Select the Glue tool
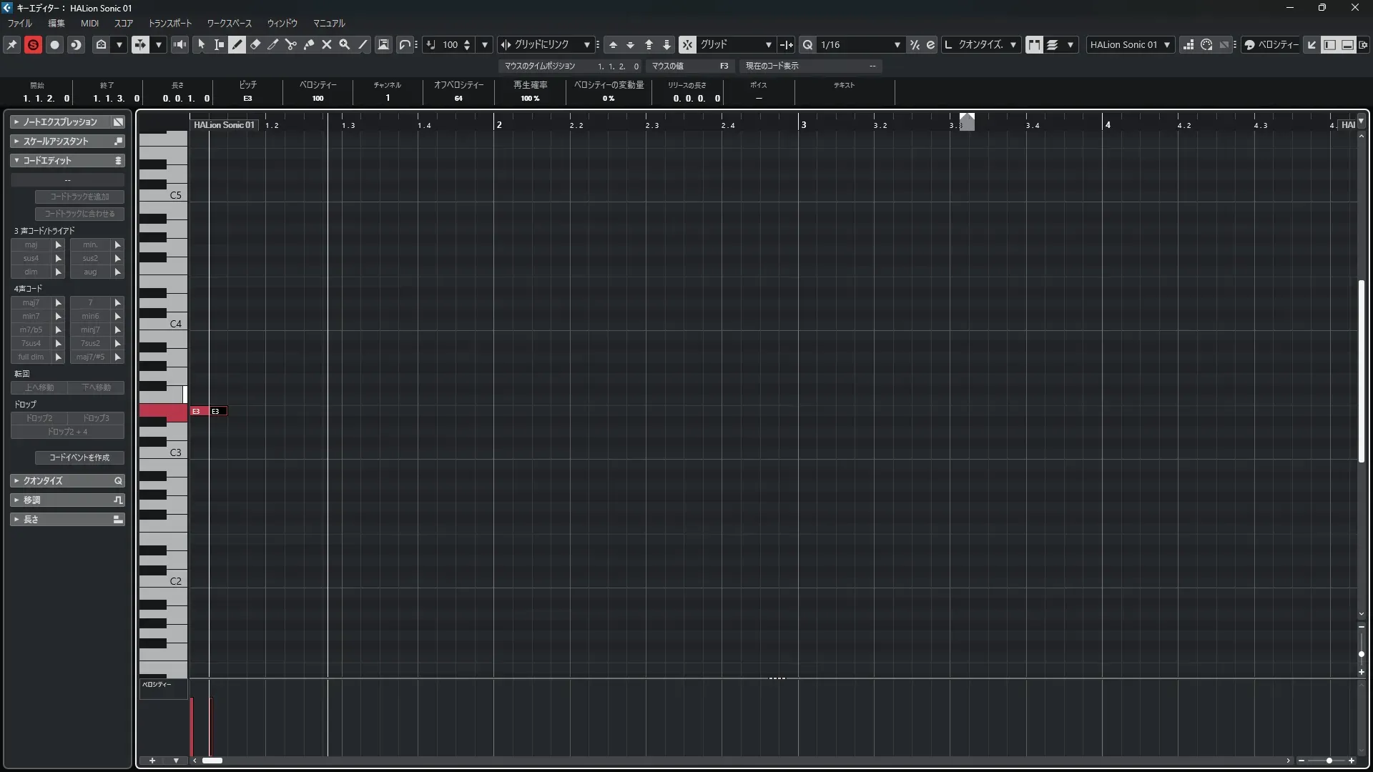 point(309,44)
